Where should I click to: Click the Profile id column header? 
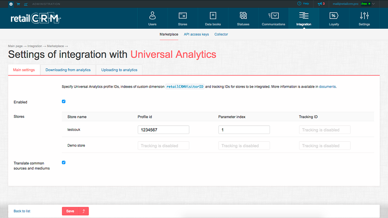(145, 117)
